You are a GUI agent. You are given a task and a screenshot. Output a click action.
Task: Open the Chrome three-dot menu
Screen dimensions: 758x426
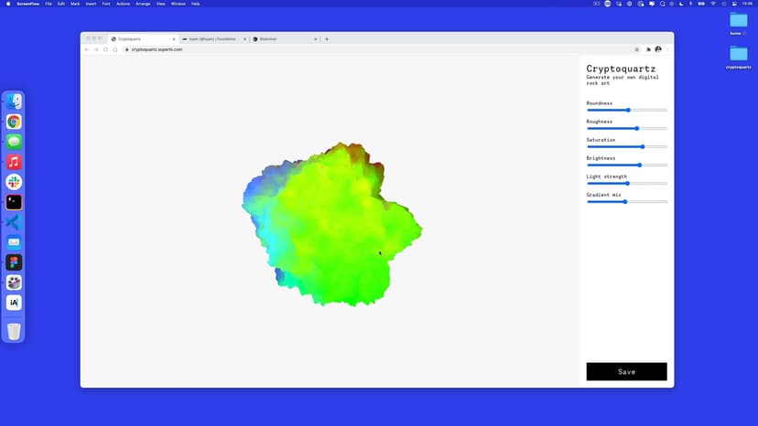tap(667, 49)
